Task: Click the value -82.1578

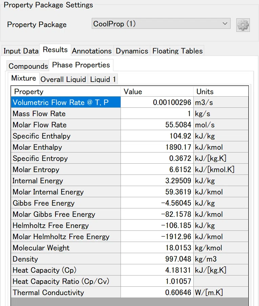Action: click(x=157, y=214)
